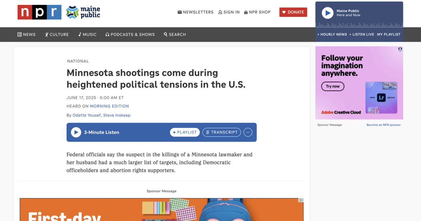421x221 pixels.
Task: Play the 3-Minute Listen audio
Action: pyautogui.click(x=76, y=132)
